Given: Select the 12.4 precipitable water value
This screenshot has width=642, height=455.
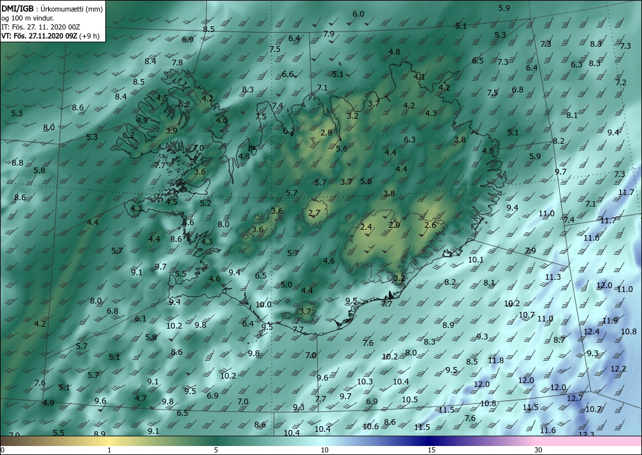Looking at the screenshot, I should (591, 331).
